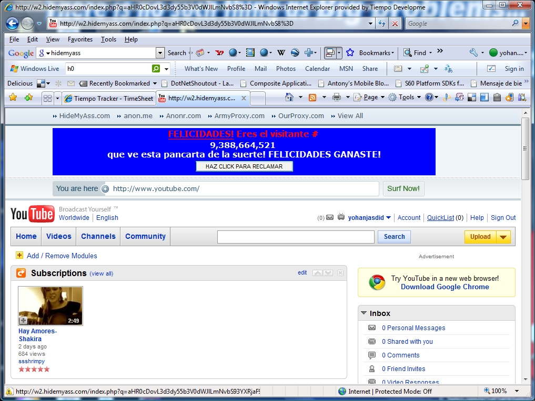Click Add to Favorites star-plus icon
Viewport: 535px width, 401px height.
[28, 98]
